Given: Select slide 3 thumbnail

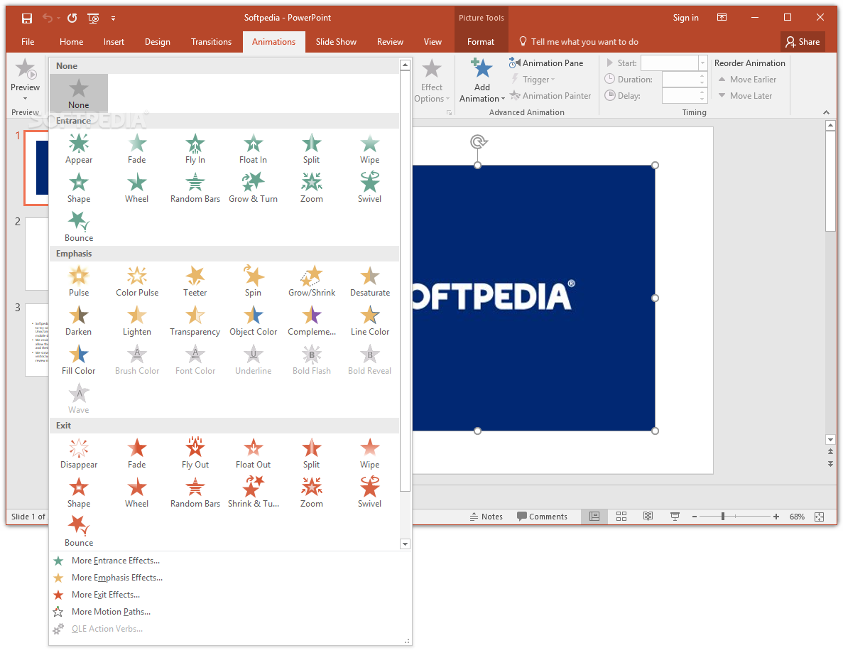Looking at the screenshot, I should tap(36, 340).
